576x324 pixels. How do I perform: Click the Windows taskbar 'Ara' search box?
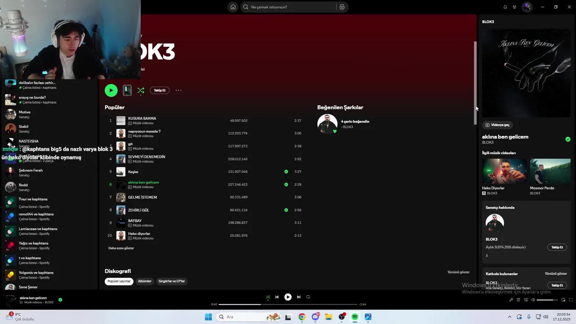point(249,317)
